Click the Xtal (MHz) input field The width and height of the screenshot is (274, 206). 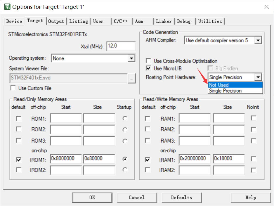pyautogui.click(x=121, y=46)
